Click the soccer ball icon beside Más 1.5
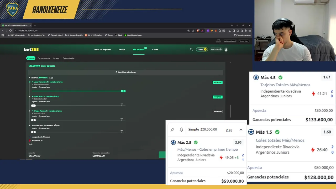336x189 pixels. click(x=251, y=132)
